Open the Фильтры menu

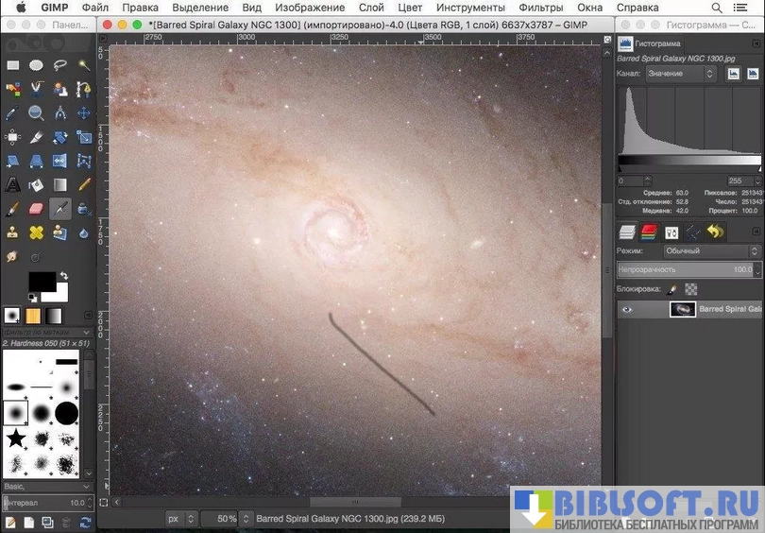point(540,8)
